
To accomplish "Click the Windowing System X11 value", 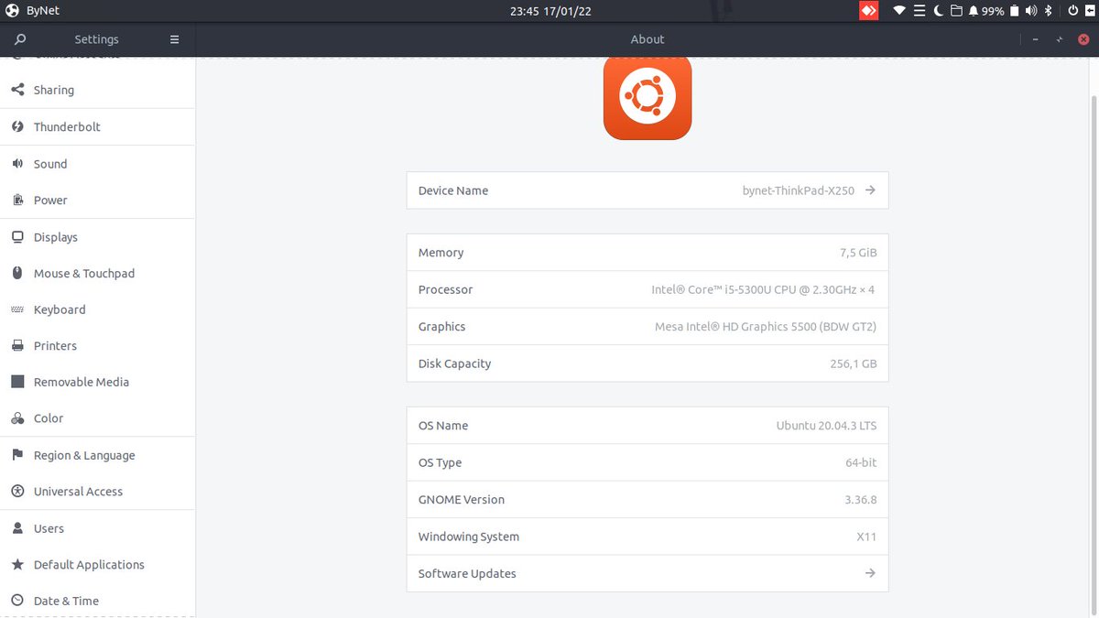I will click(x=866, y=537).
